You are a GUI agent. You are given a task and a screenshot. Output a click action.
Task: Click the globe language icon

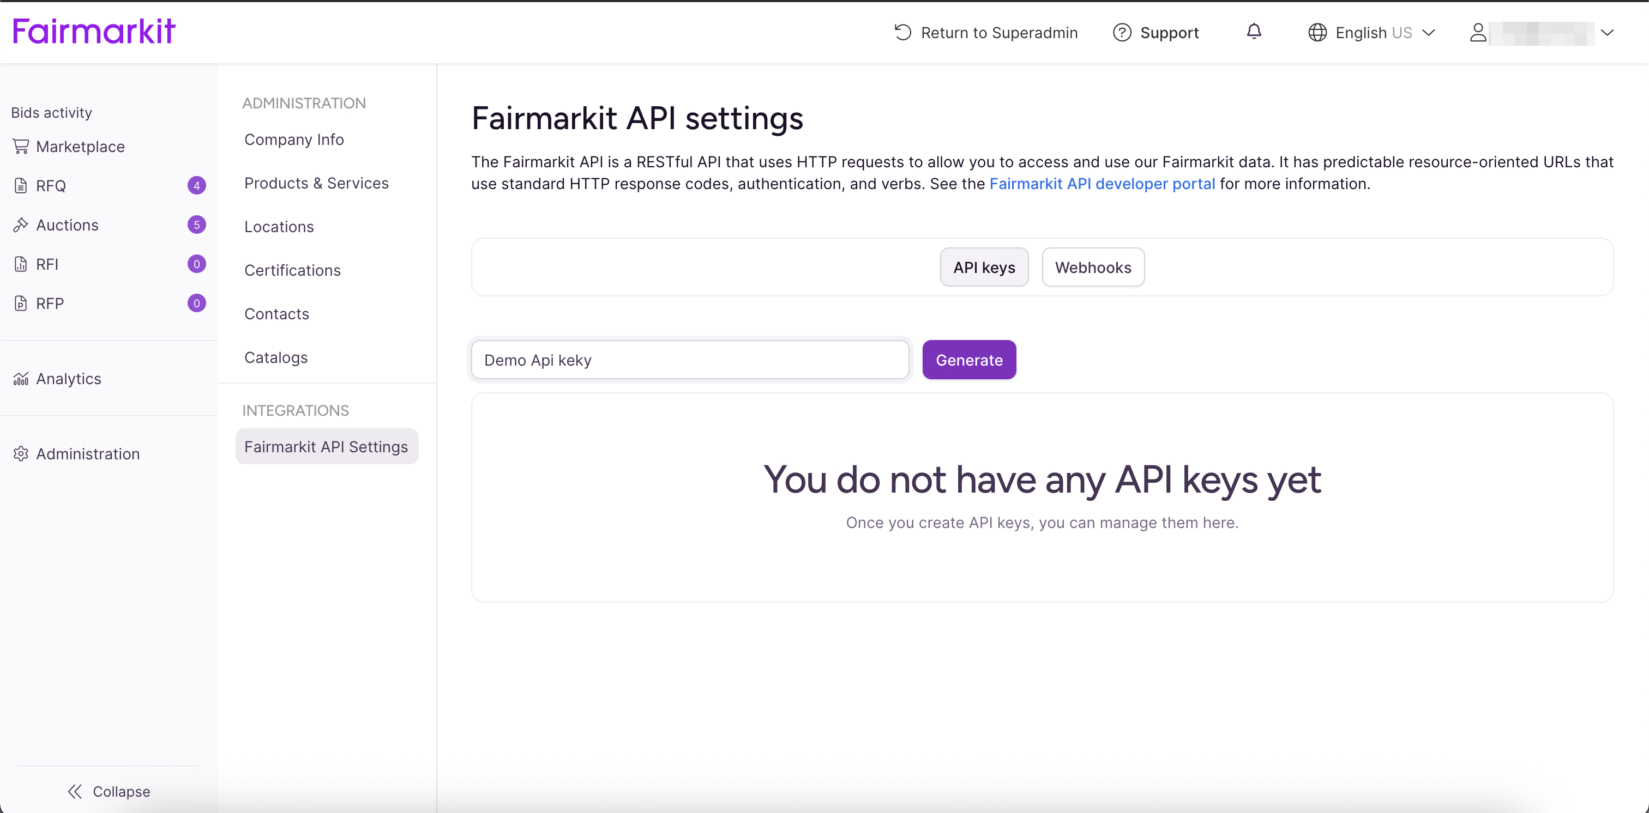tap(1317, 32)
